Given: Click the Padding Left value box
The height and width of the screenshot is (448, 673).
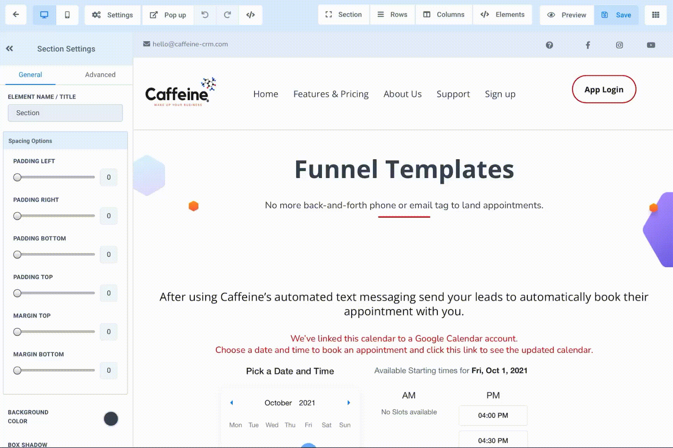Looking at the screenshot, I should [109, 177].
